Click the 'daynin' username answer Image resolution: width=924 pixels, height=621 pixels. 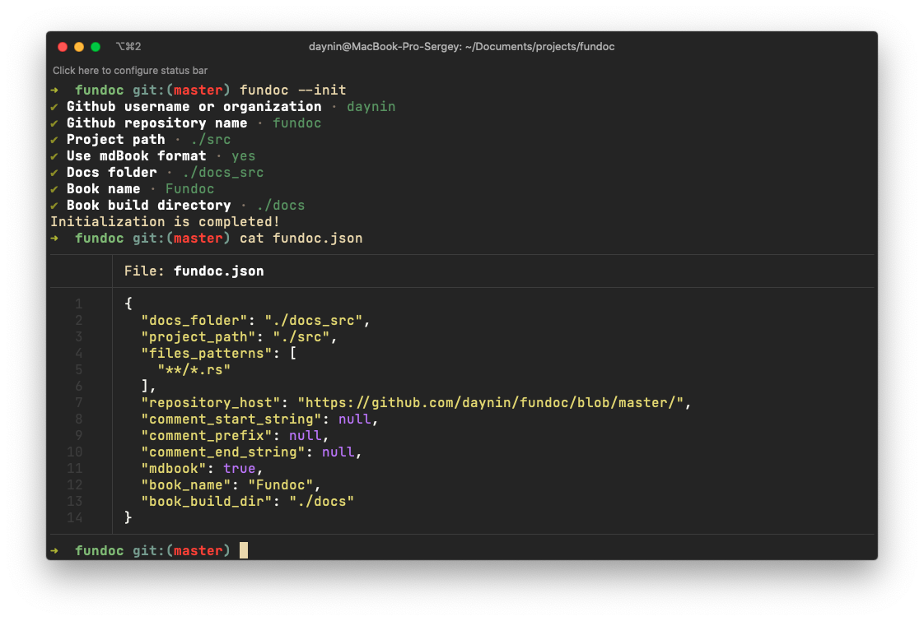tap(371, 107)
